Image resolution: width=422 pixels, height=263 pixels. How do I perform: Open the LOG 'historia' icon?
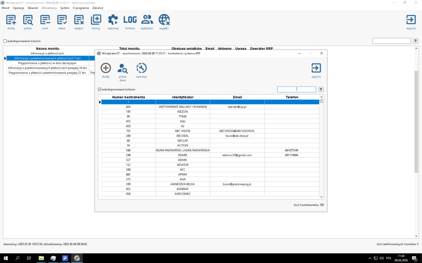coord(130,22)
